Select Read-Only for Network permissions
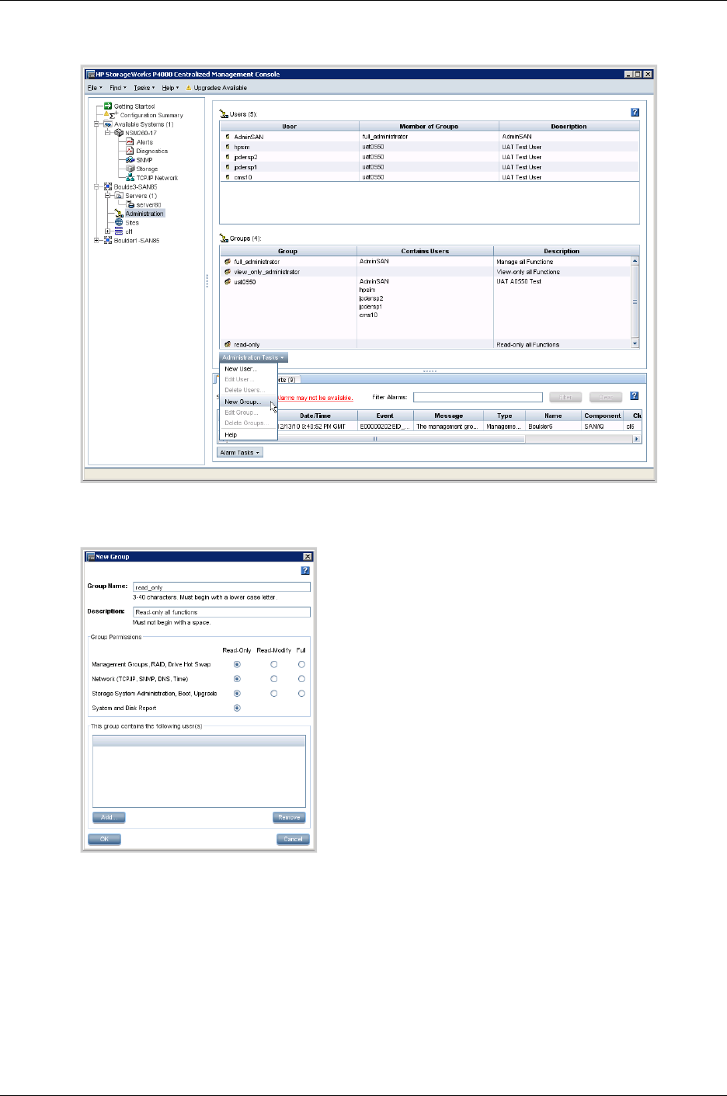This screenshot has width=727, height=1096. click(x=237, y=679)
